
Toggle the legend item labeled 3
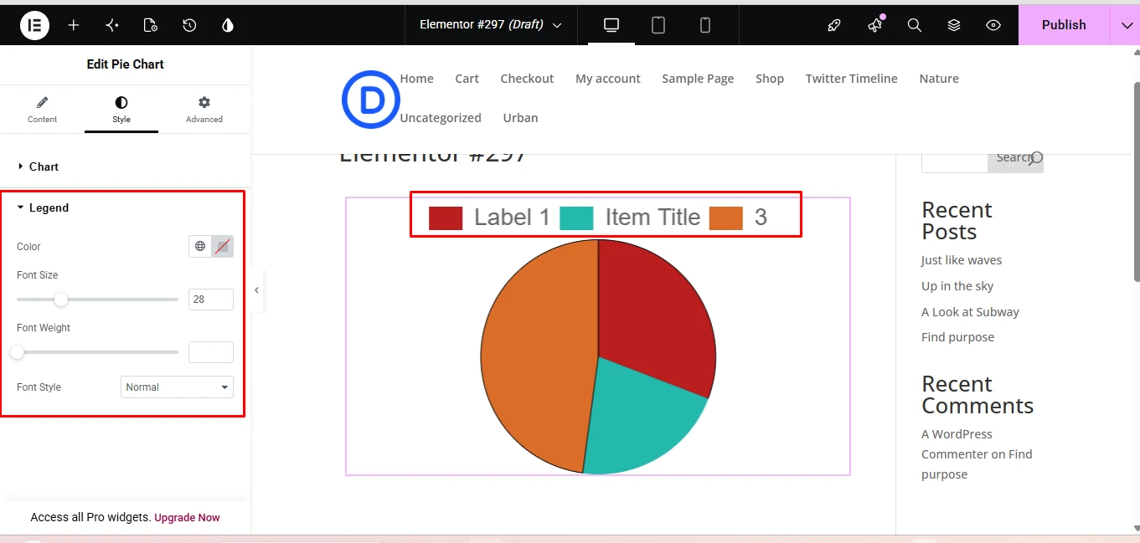[738, 218]
